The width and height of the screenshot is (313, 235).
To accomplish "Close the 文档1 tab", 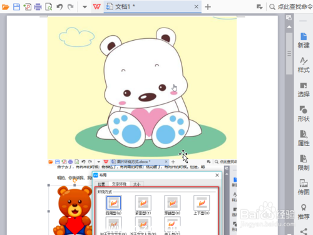I will (x=196, y=7).
